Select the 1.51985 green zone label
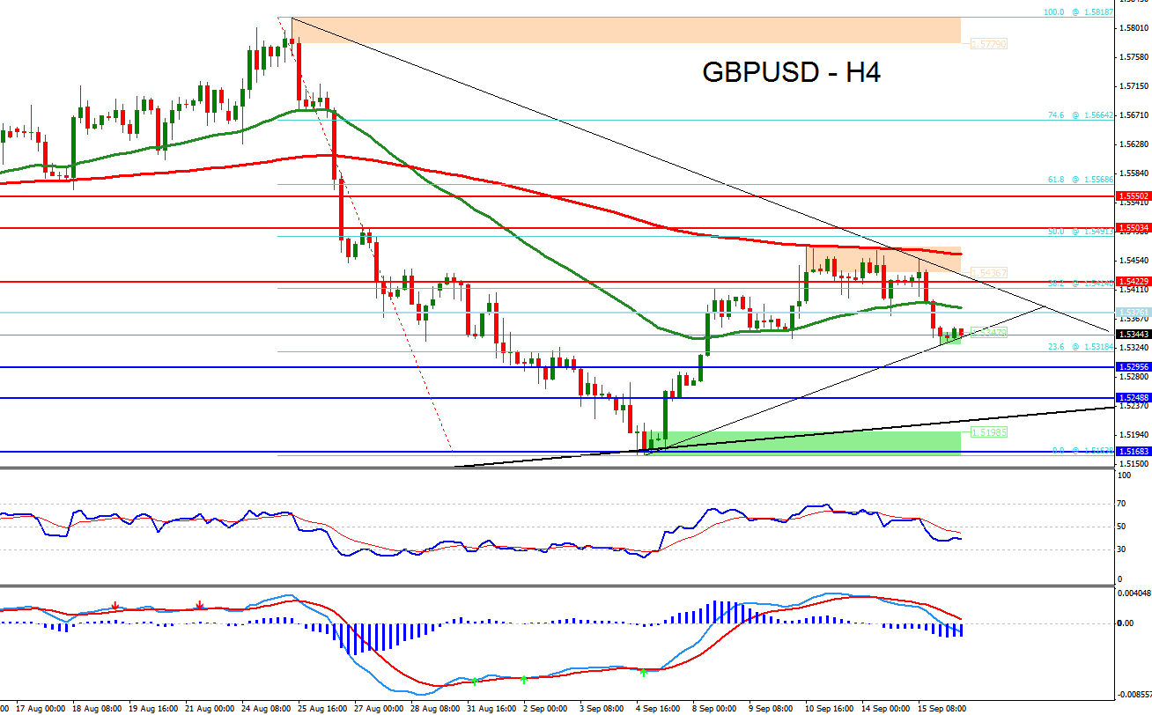1152x715 pixels. pos(988,433)
